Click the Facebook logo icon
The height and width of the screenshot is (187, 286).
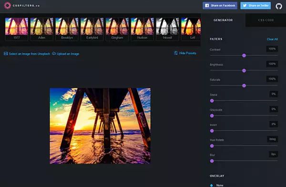coord(207,6)
